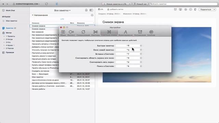This screenshot has height=123, width=219.
Task: Click Новая заметка в Life button
Action: pyautogui.click(x=115, y=4)
